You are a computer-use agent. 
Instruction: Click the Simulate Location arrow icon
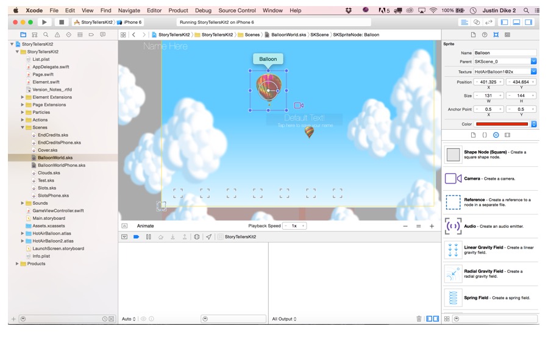[208, 236]
